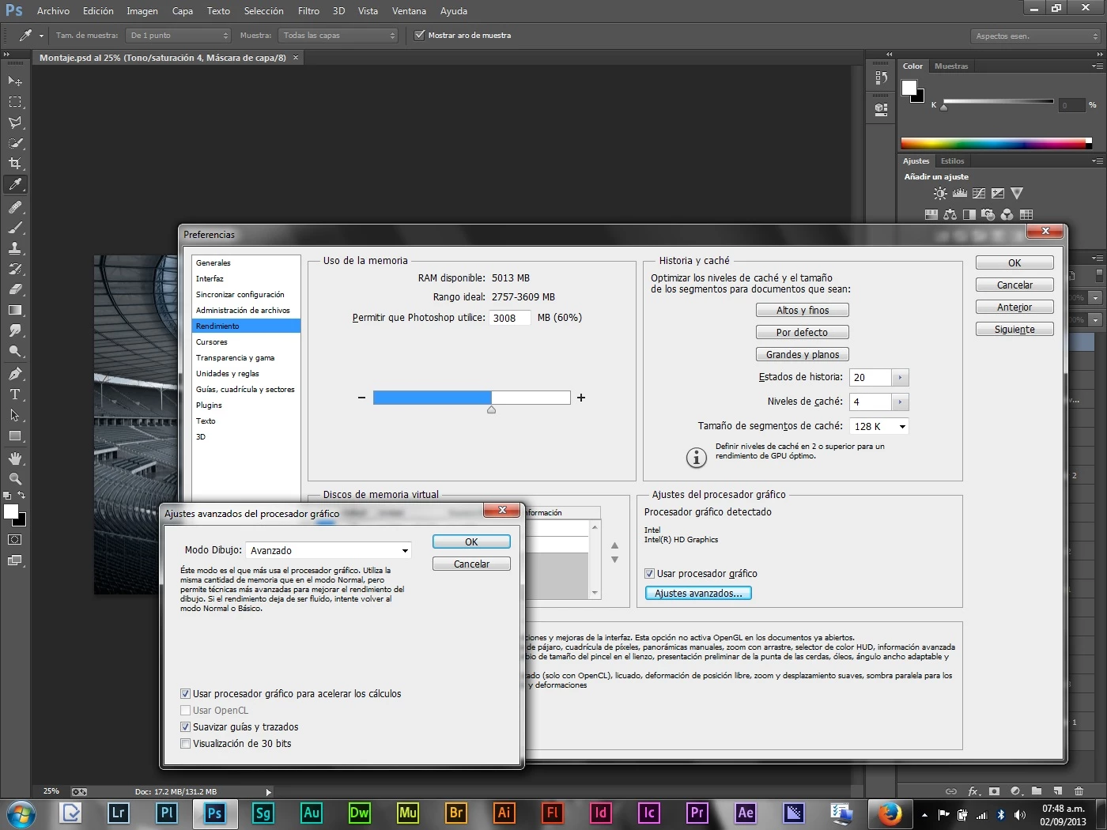The height and width of the screenshot is (830, 1107).
Task: Toggle Usar procesador gráfico checkbox
Action: coord(649,574)
